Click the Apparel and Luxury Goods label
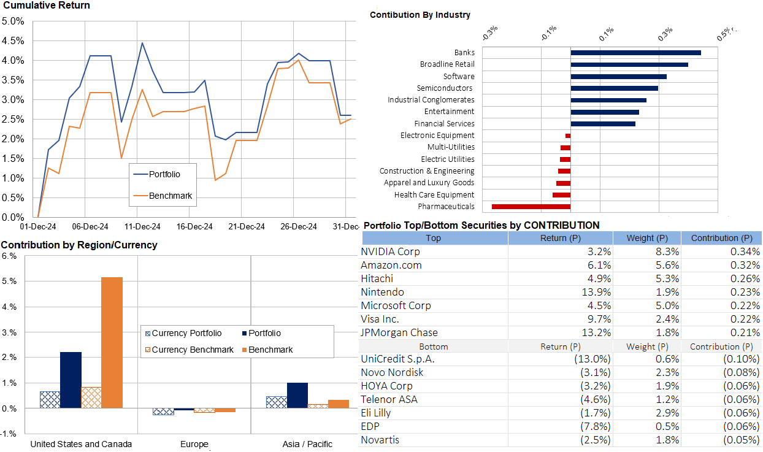Screen dimensions: 763x452 tap(429, 183)
